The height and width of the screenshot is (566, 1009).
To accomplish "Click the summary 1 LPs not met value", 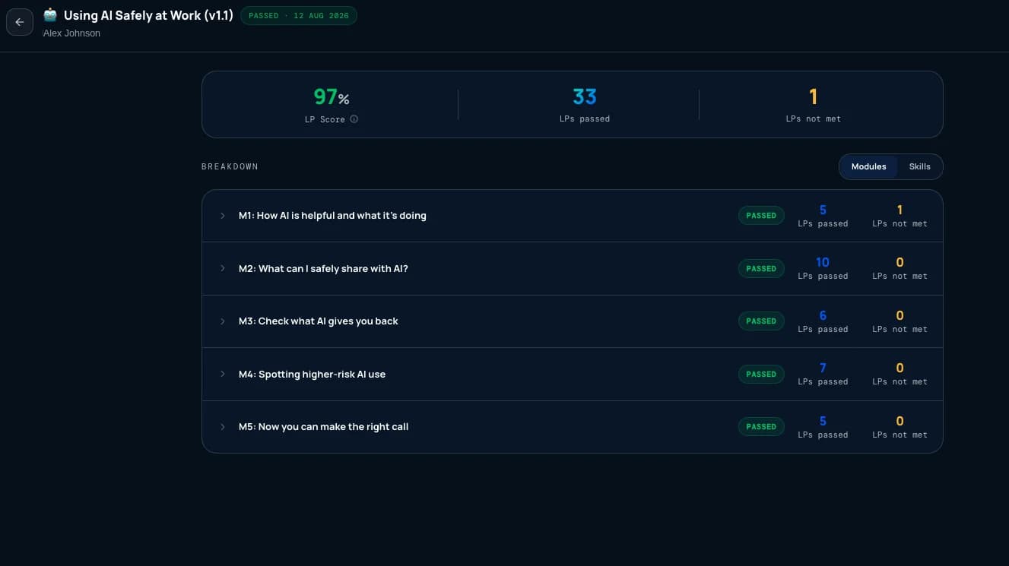I will pyautogui.click(x=813, y=97).
